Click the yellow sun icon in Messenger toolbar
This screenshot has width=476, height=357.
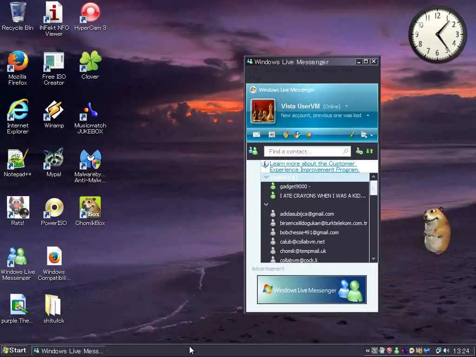(x=309, y=134)
